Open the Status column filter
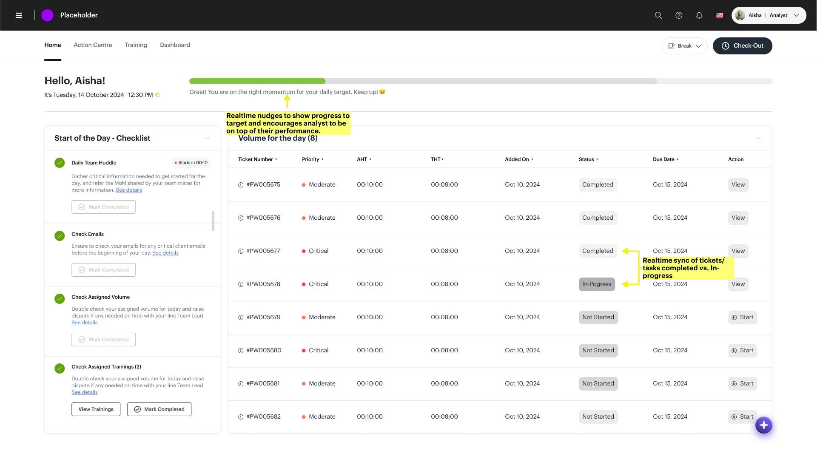Screen dimensions: 817x459 pos(588,159)
